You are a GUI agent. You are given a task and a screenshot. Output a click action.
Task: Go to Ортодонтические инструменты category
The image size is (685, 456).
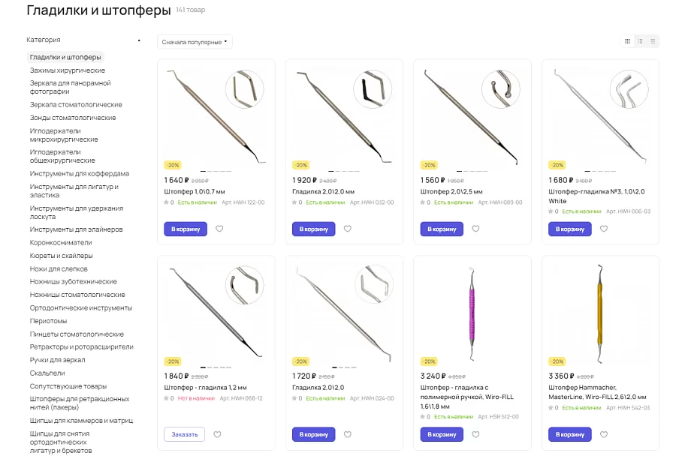(81, 308)
